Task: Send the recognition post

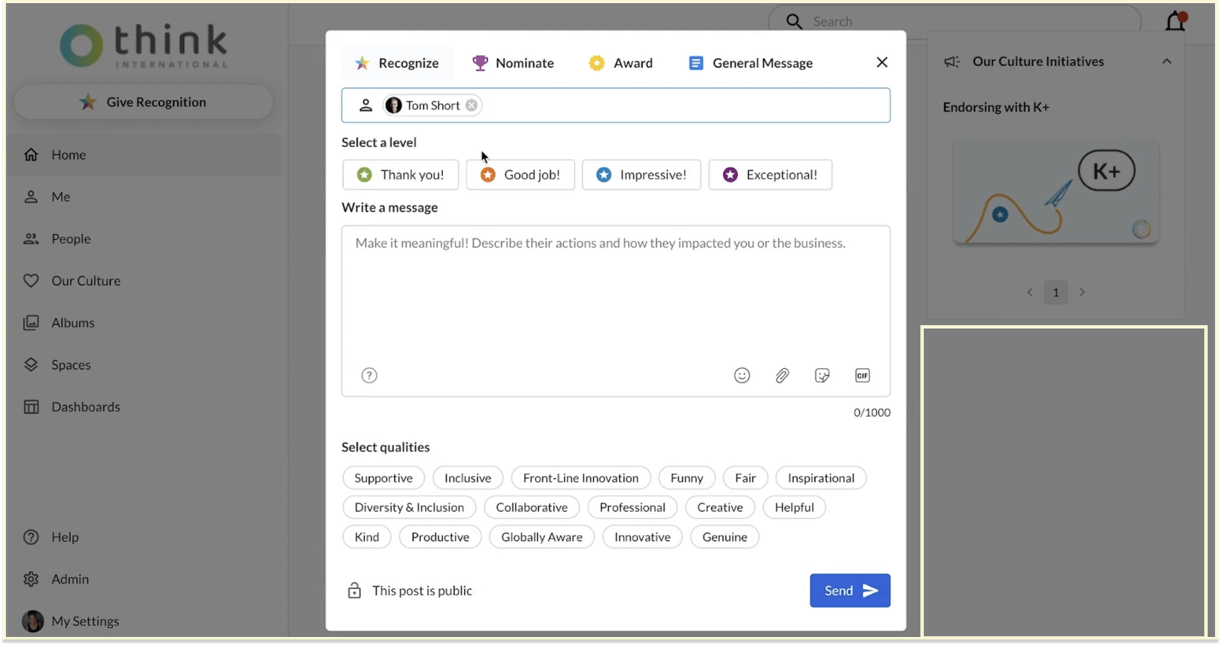Action: [850, 591]
